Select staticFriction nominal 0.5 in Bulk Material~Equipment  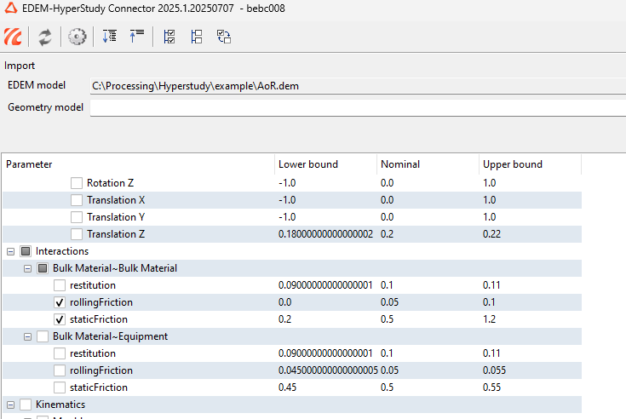(387, 387)
